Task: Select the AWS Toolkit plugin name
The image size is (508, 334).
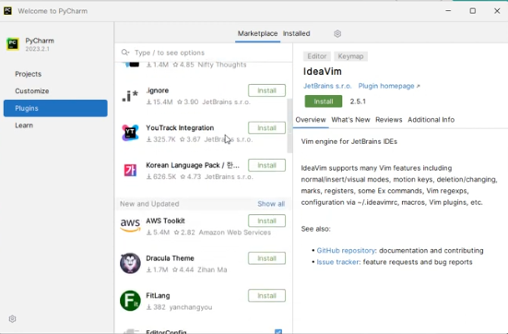Action: pyautogui.click(x=165, y=221)
